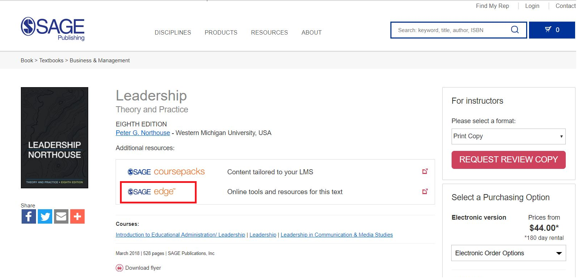Go to Textbooks breadcrumb
Screen dimensions: 578x278
(51, 60)
